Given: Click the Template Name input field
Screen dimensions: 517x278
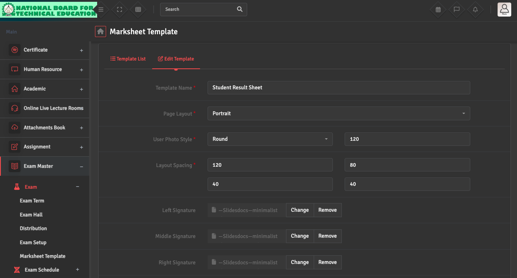Looking at the screenshot, I should [x=339, y=88].
